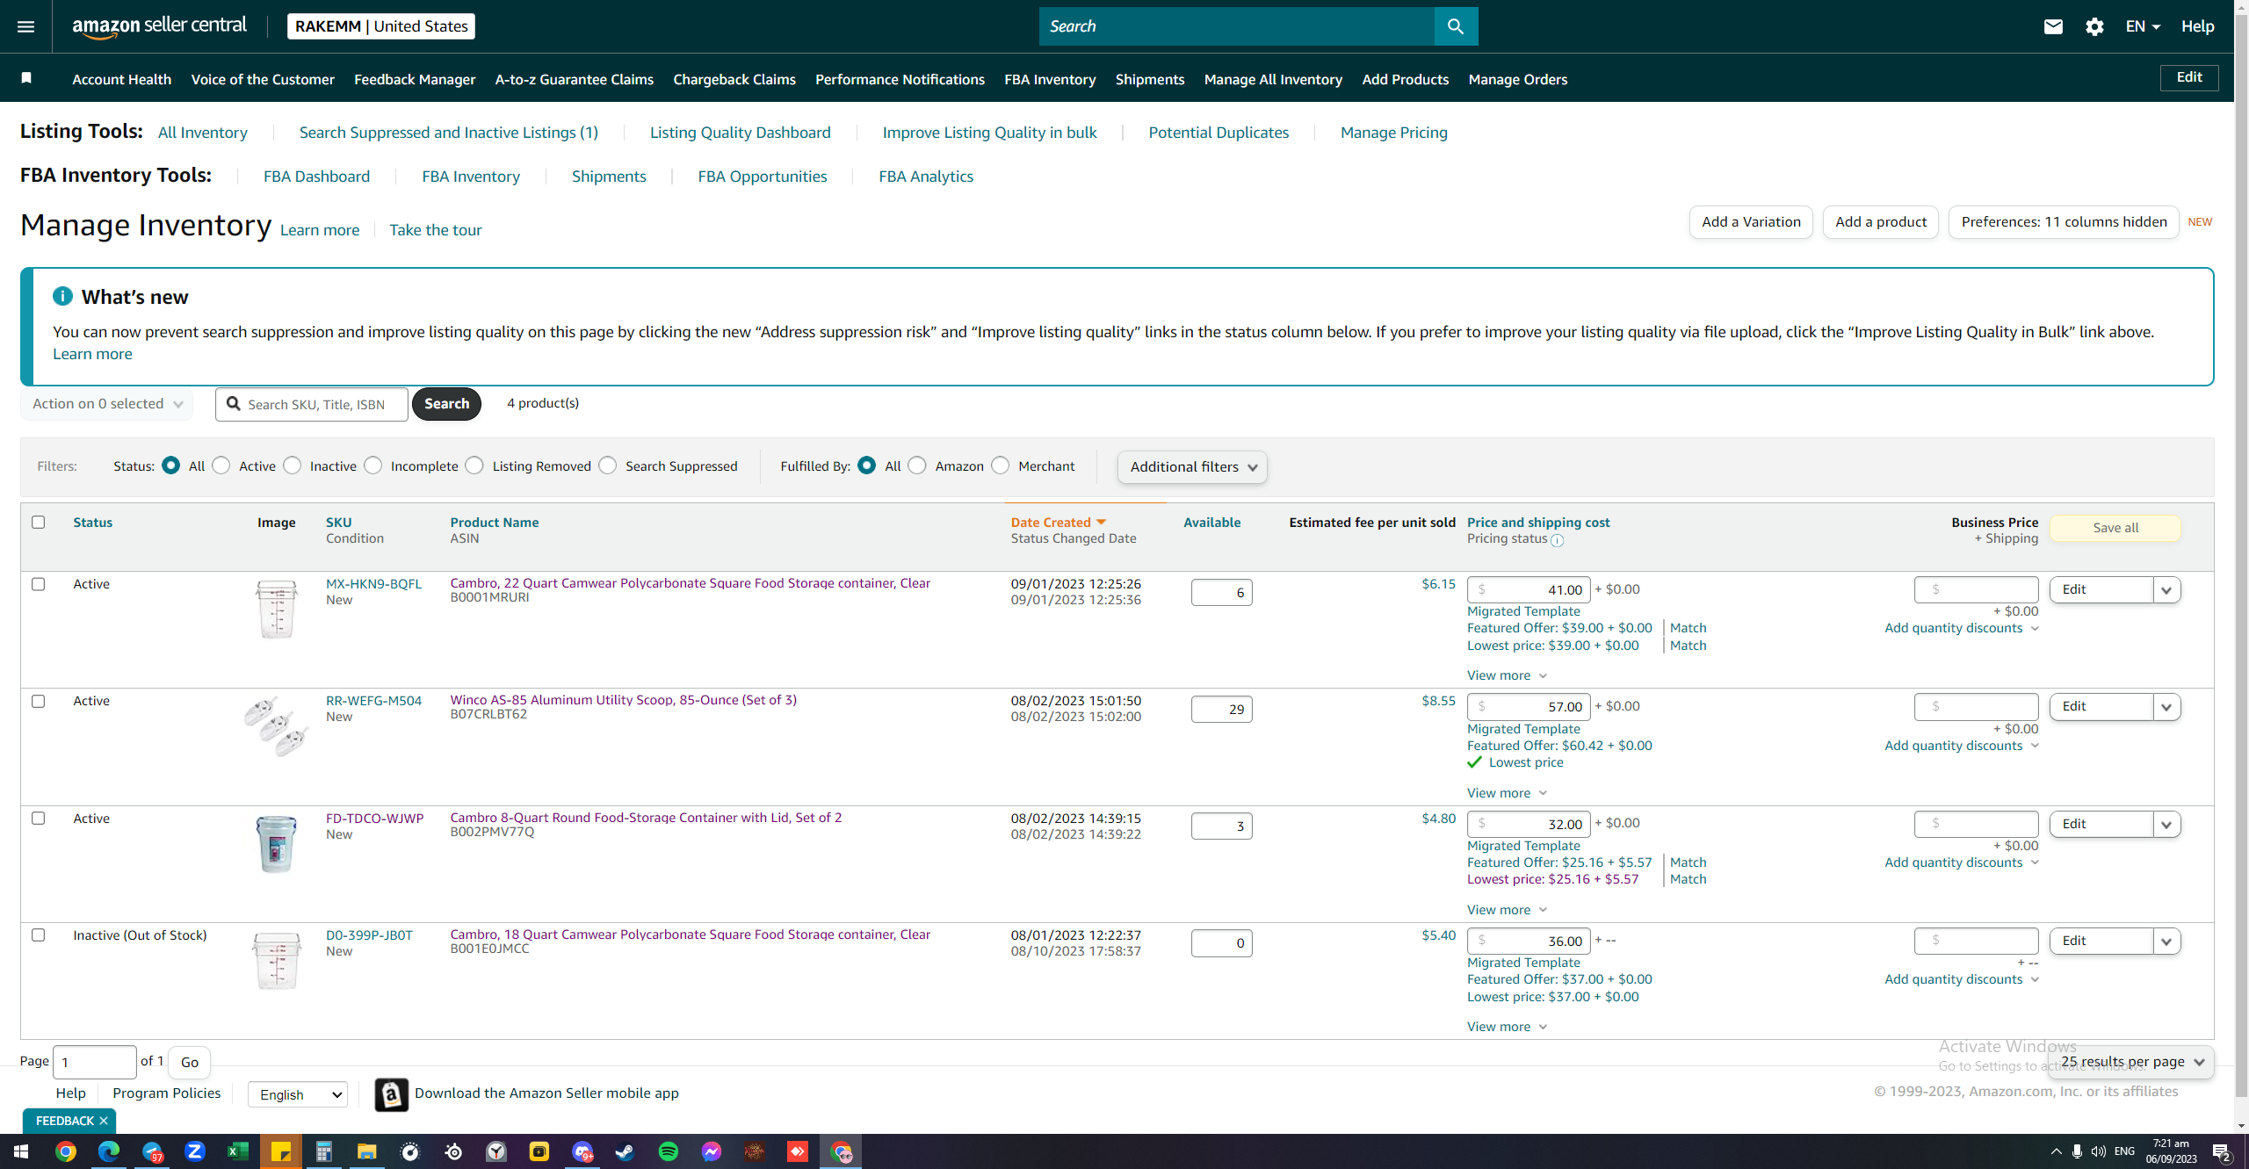Open the Take the tour link
Viewport: 2249px width, 1169px height.
pos(436,230)
